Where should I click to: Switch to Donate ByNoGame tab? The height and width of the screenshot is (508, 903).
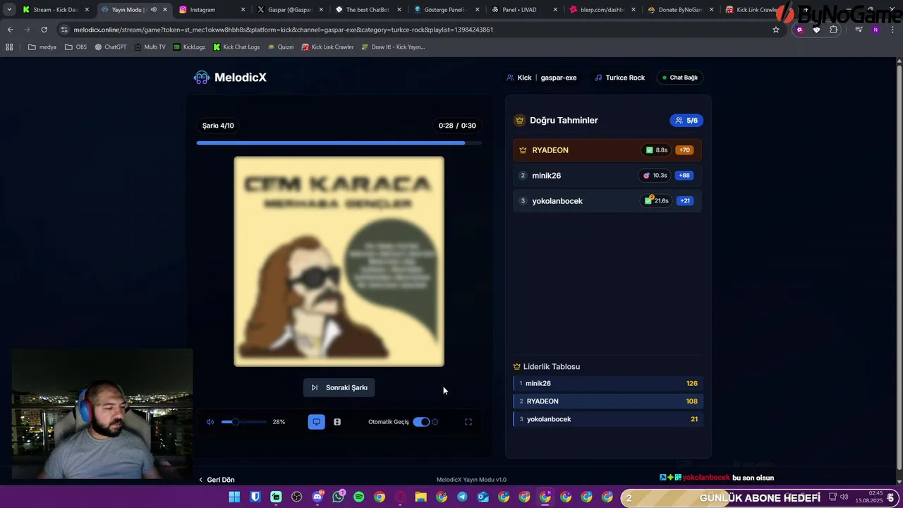click(681, 10)
